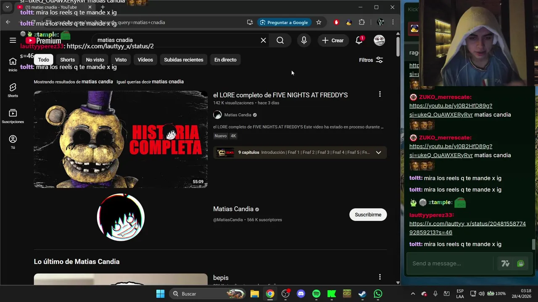538x302 pixels.
Task: Open the Matias Candia channel title
Action: point(233,209)
